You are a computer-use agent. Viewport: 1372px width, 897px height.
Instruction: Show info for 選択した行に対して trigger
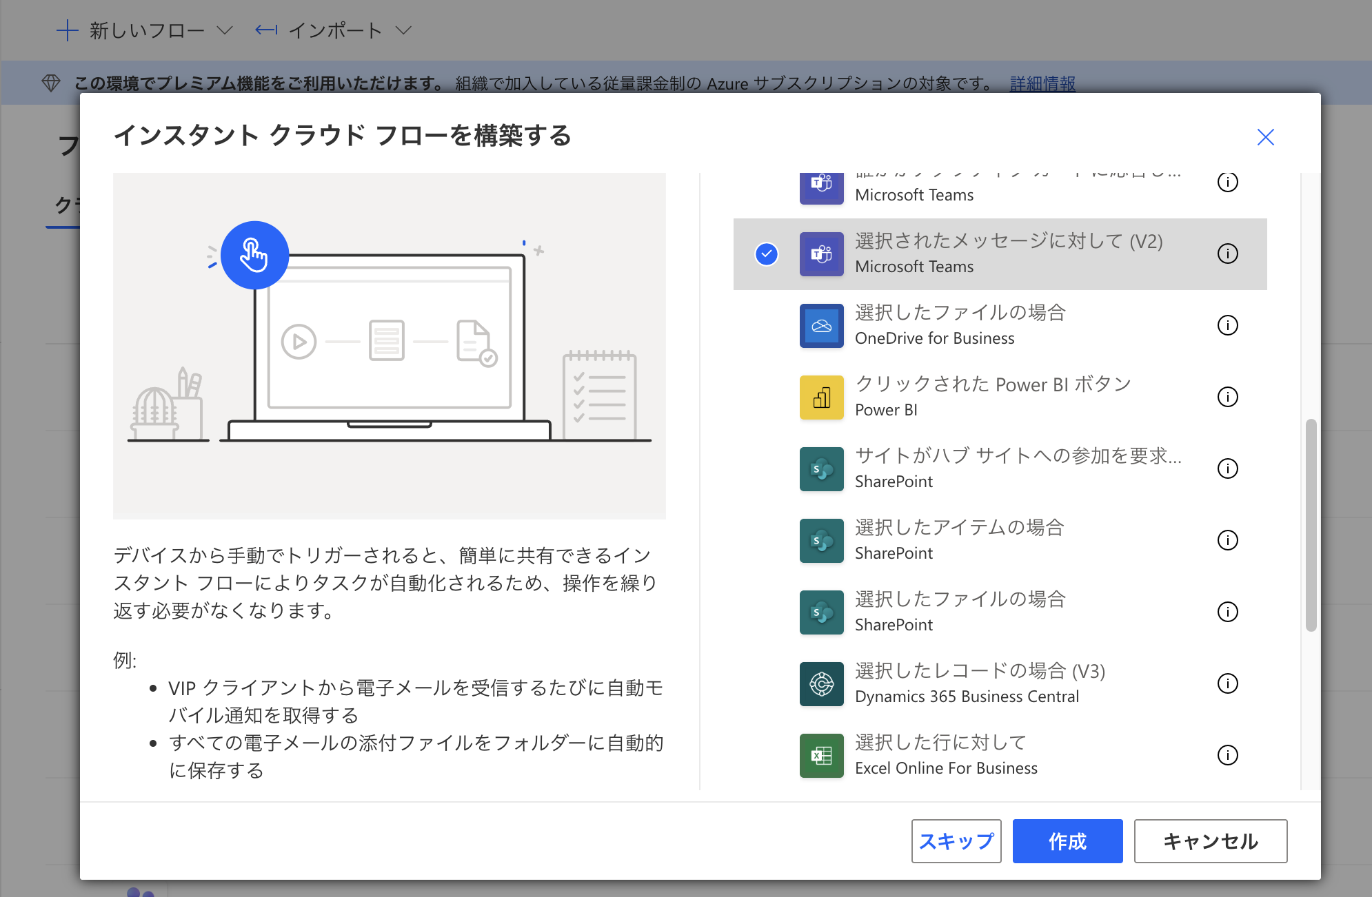(x=1227, y=755)
